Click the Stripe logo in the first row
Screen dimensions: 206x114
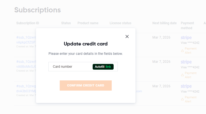point(186,38)
